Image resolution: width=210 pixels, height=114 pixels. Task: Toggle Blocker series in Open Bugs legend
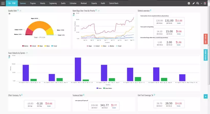point(111,46)
